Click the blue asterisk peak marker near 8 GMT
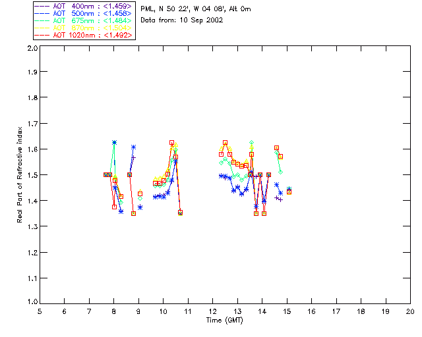 point(114,142)
